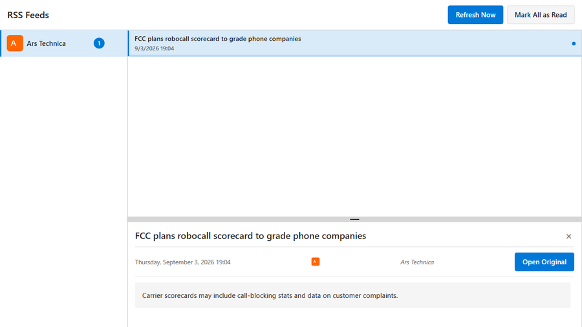Click the italic Ars Technica source name in preview

[417, 262]
